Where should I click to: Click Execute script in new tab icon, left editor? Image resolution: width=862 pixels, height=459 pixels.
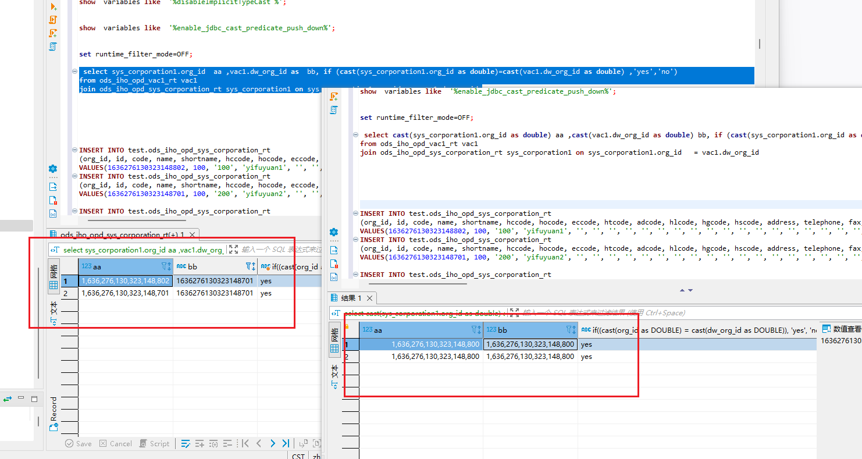(x=53, y=33)
